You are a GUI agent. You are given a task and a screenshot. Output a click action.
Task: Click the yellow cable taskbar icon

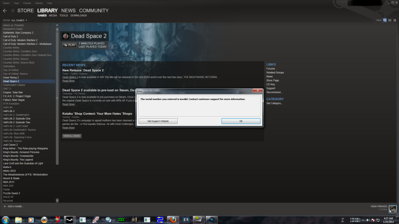tap(160, 220)
